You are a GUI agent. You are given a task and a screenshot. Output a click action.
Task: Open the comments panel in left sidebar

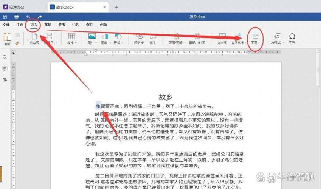pos(5,68)
